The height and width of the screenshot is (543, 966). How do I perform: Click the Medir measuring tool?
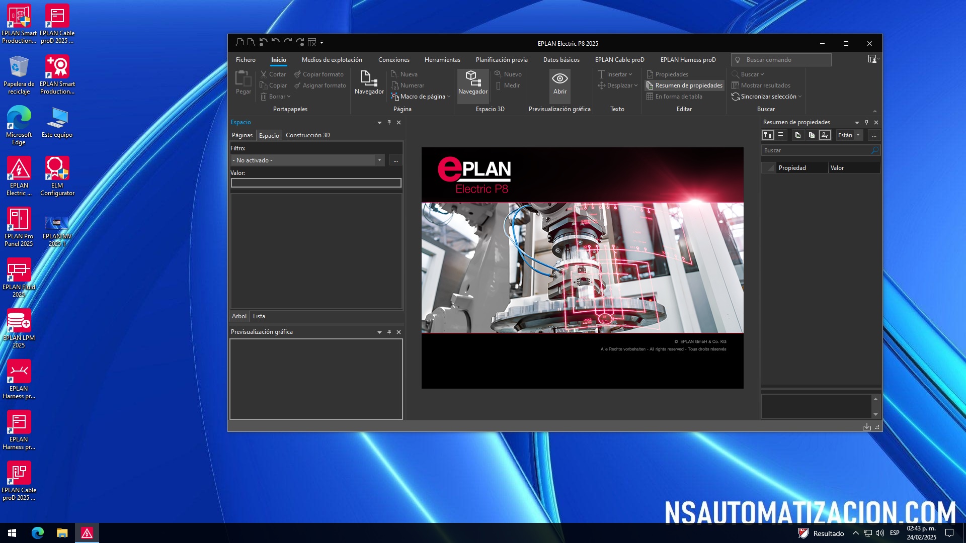507,85
